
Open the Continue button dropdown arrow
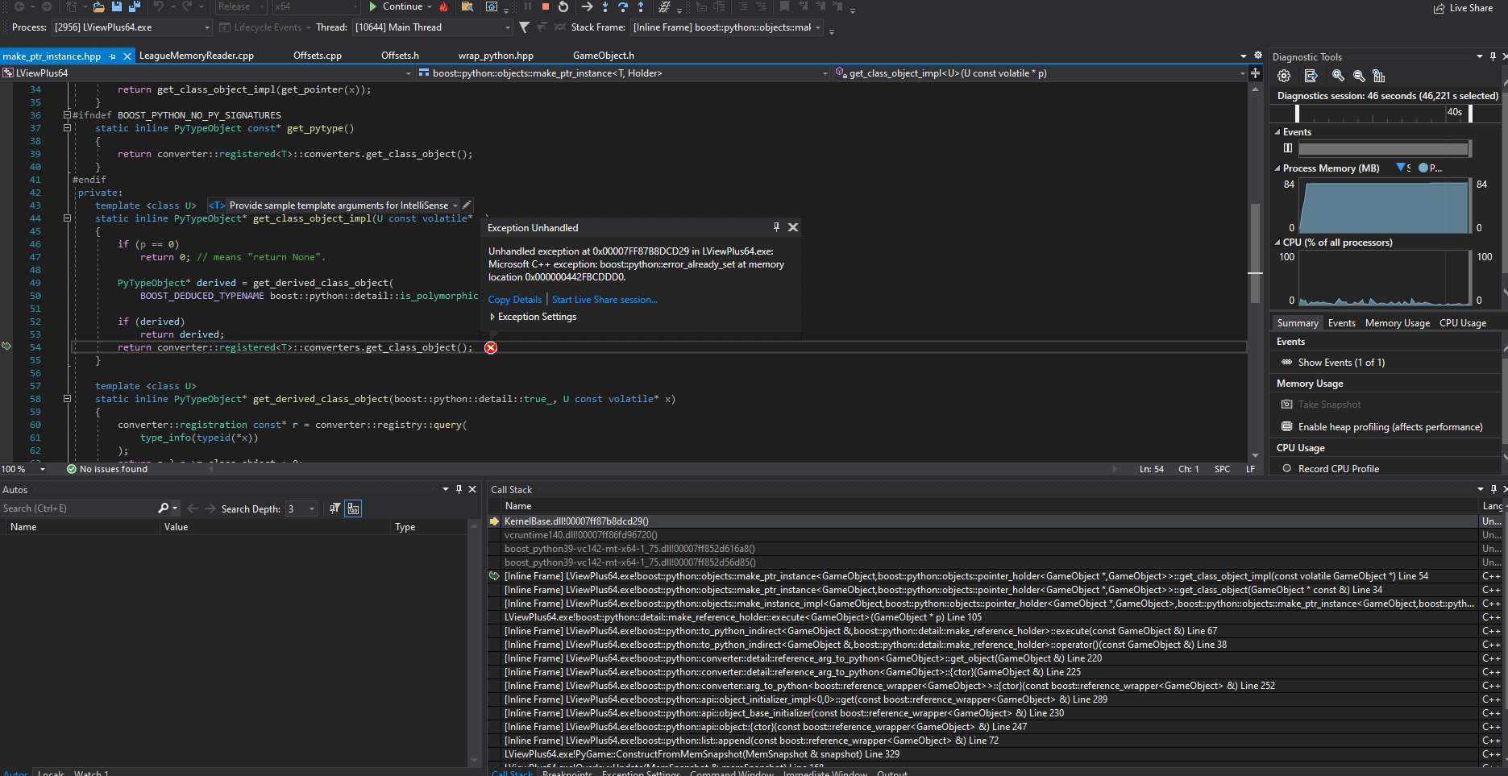coord(430,6)
